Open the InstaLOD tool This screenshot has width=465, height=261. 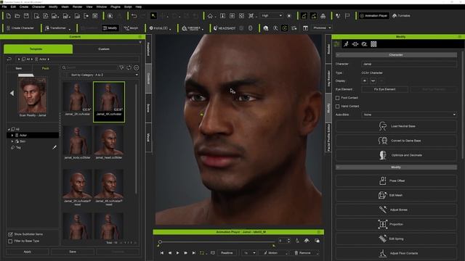158,28
